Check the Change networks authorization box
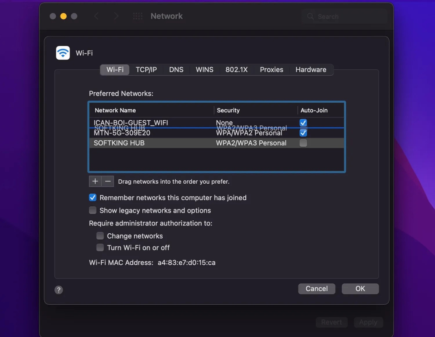Viewport: 435px width, 337px height. (100, 236)
